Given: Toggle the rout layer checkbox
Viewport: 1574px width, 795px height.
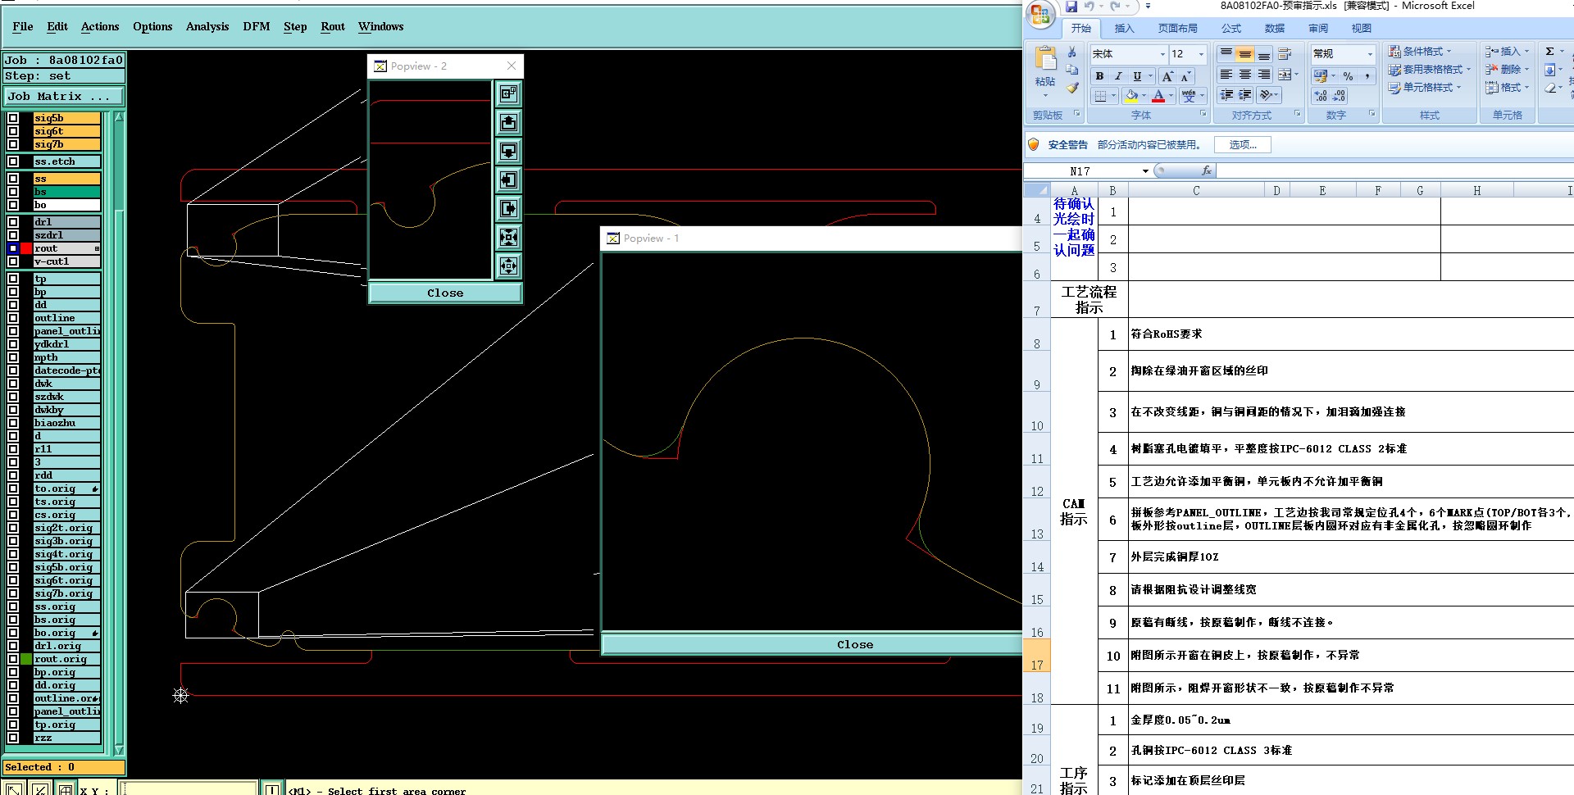Looking at the screenshot, I should (13, 248).
